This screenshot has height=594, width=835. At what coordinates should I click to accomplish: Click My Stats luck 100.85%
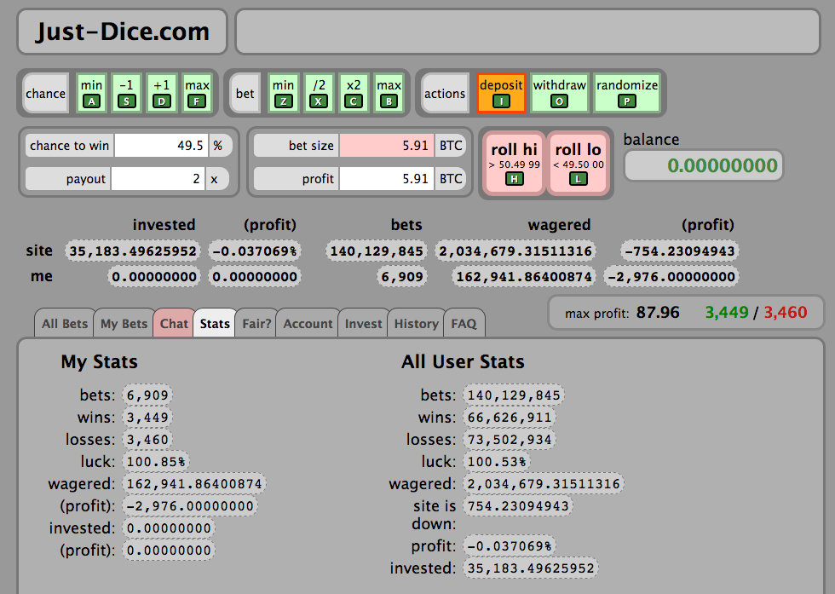(x=156, y=461)
